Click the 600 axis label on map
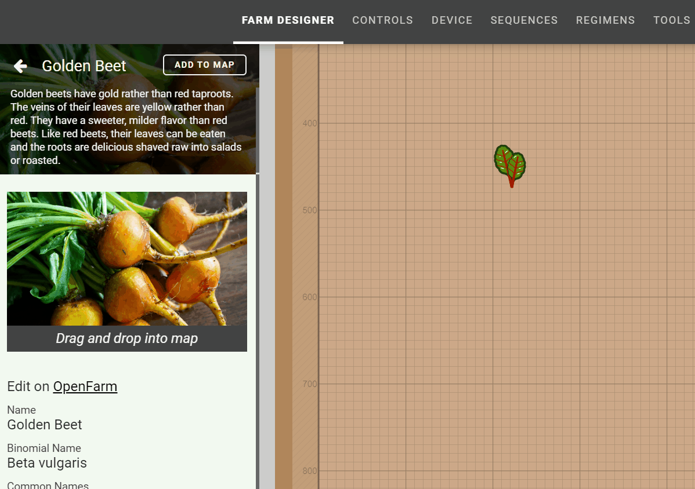This screenshot has width=695, height=489. [x=310, y=297]
